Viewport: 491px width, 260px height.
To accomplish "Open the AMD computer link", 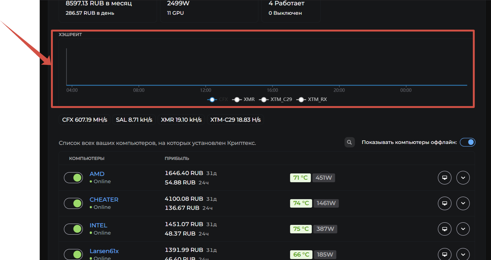I will [x=97, y=174].
